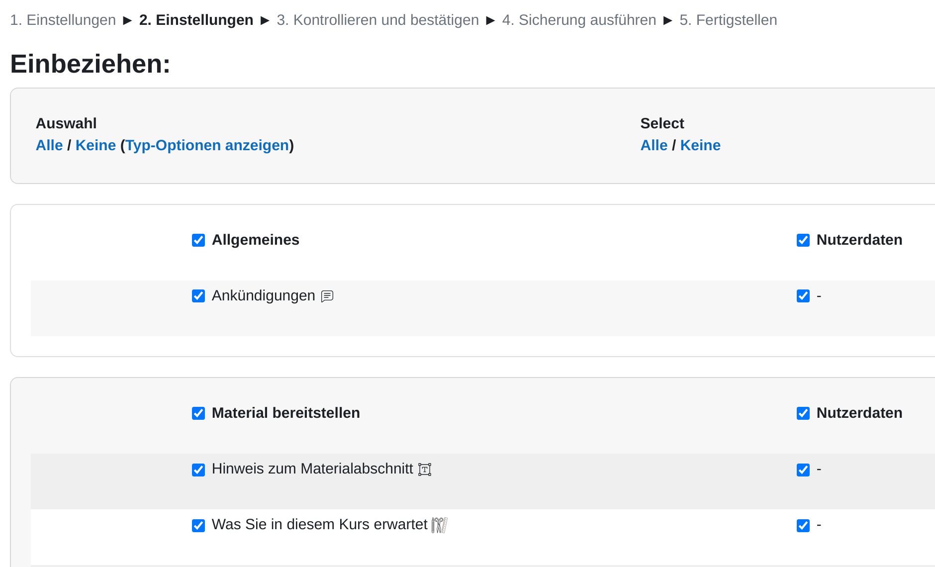This screenshot has width=935, height=567.
Task: Click Nutzerdaten label in Allgemeines section
Action: (x=859, y=240)
